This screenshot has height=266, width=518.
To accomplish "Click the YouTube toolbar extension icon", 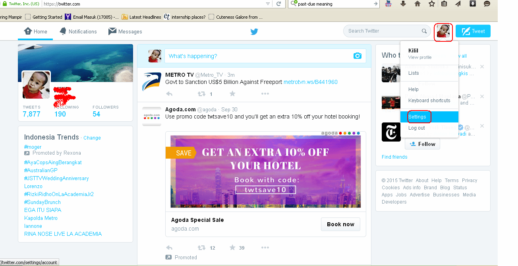I will click(x=388, y=4).
